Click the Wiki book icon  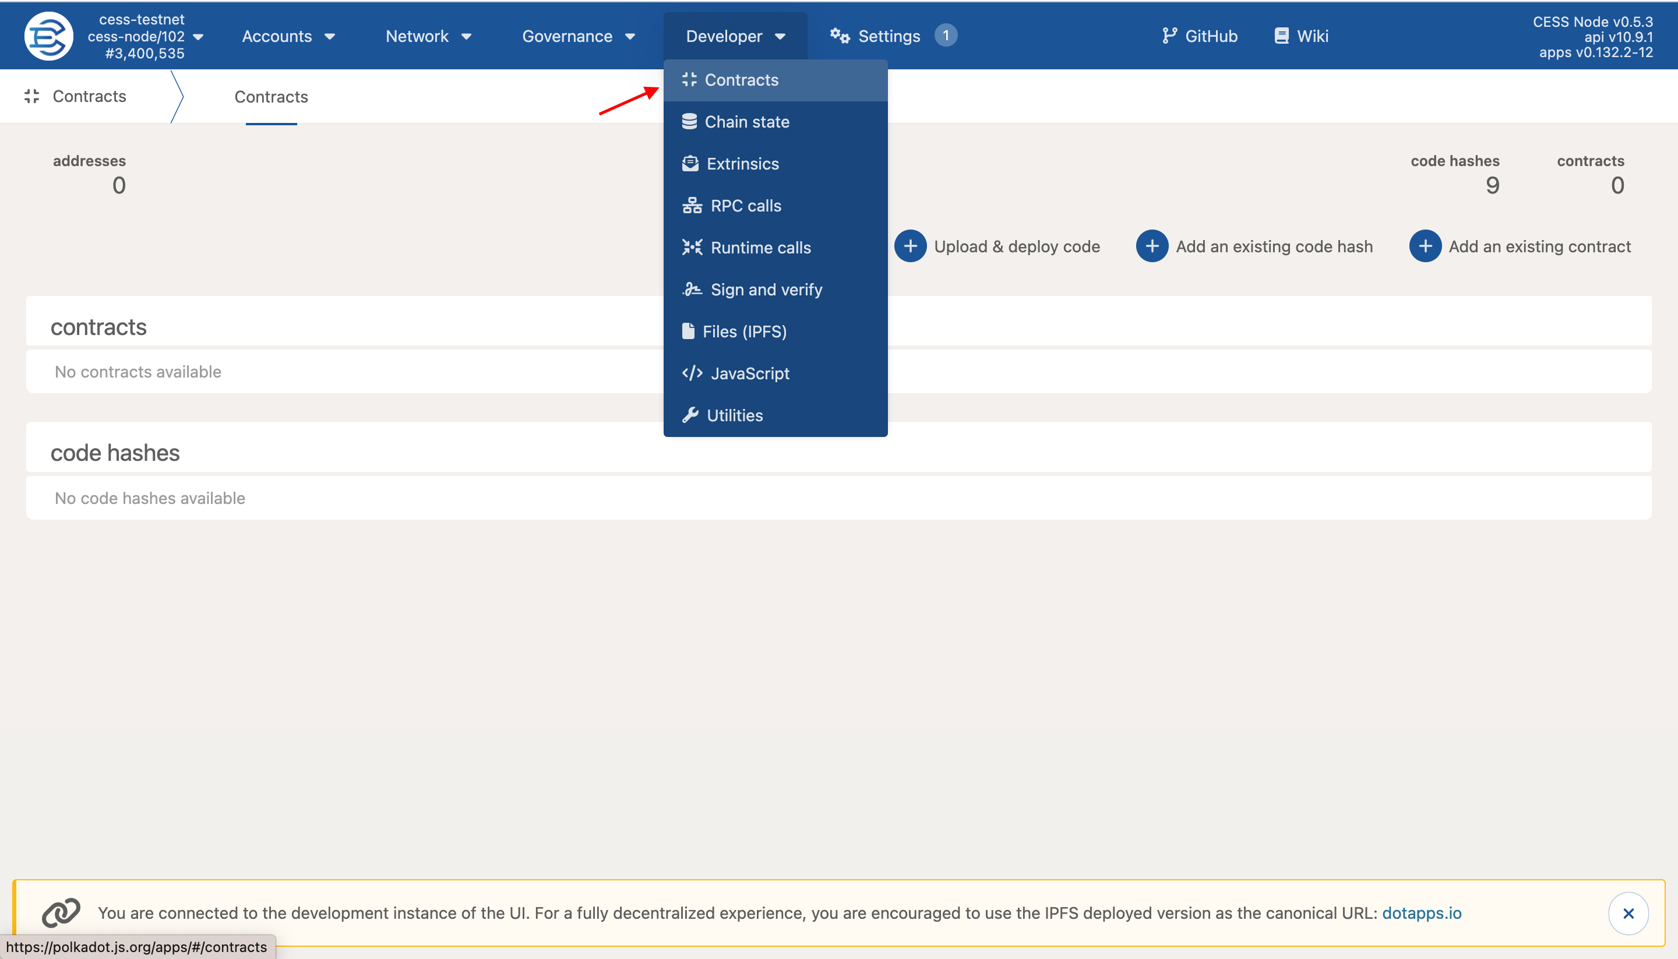(x=1282, y=36)
